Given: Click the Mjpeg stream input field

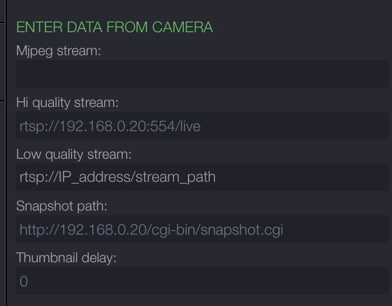Looking at the screenshot, I should pos(202,74).
